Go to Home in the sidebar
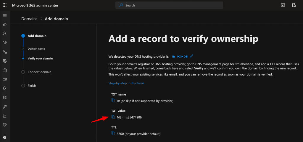This screenshot has width=303, height=142. click(x=5, y=24)
